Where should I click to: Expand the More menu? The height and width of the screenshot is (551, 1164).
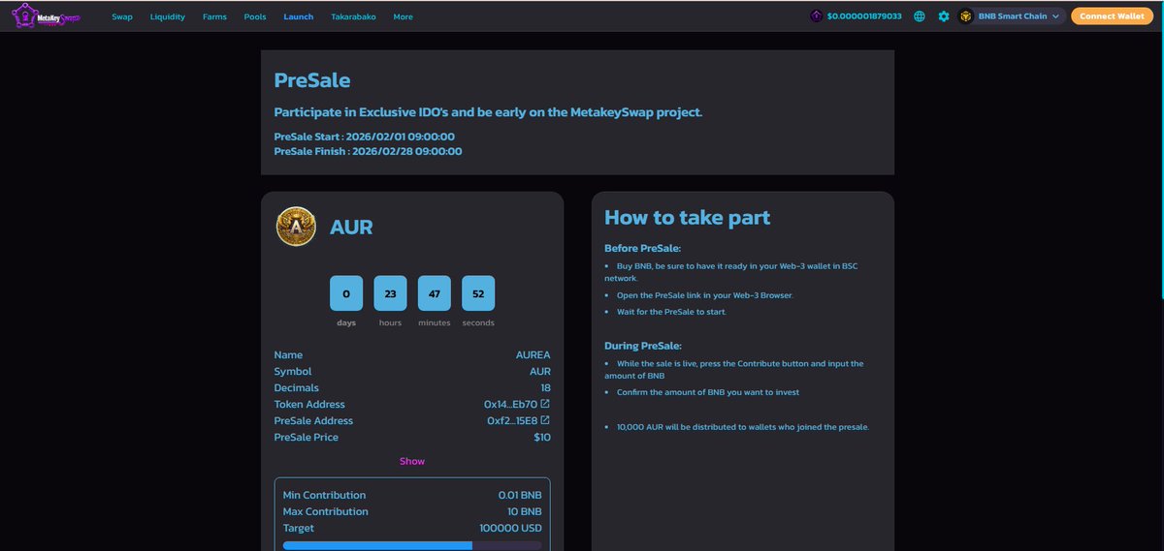[403, 16]
